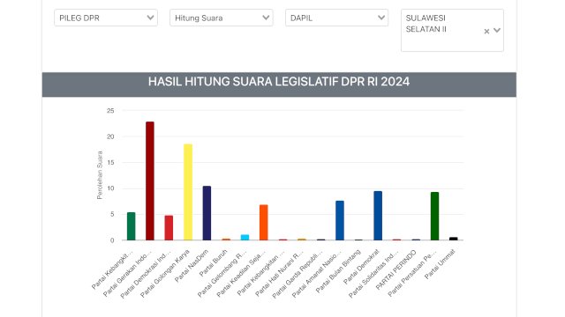Click the Partai Solidaritas Indonesia axis label
565x317 pixels.
coord(373,273)
